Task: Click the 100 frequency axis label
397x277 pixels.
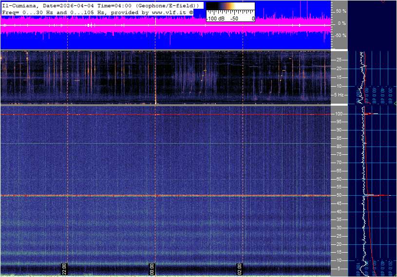Action: coord(339,114)
